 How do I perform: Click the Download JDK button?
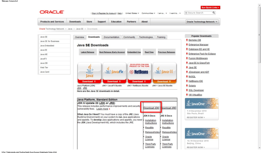pyautogui.click(x=151, y=108)
